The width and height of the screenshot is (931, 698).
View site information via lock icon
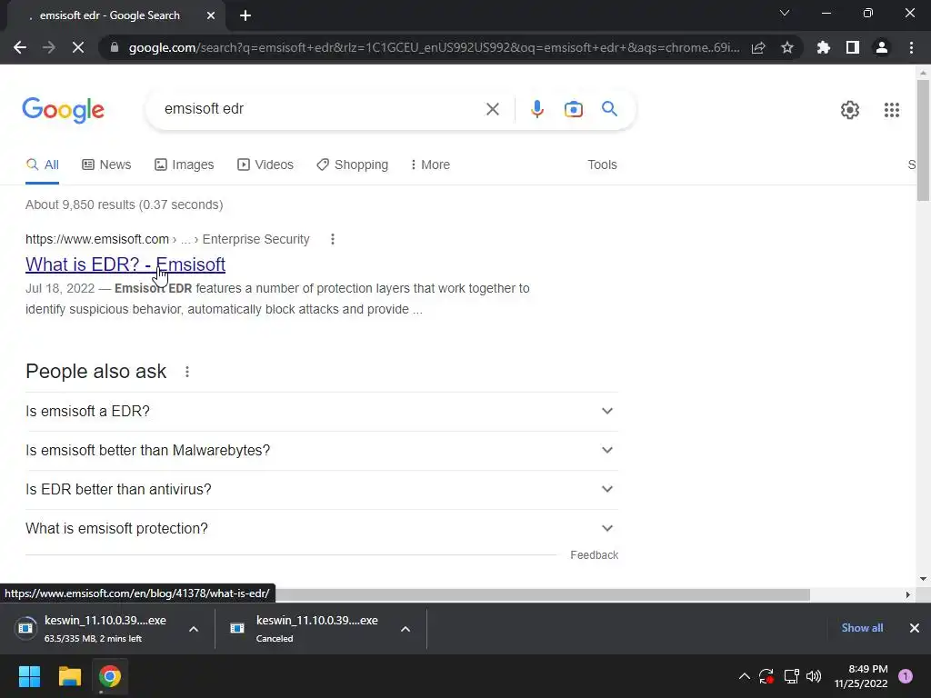coord(115,47)
